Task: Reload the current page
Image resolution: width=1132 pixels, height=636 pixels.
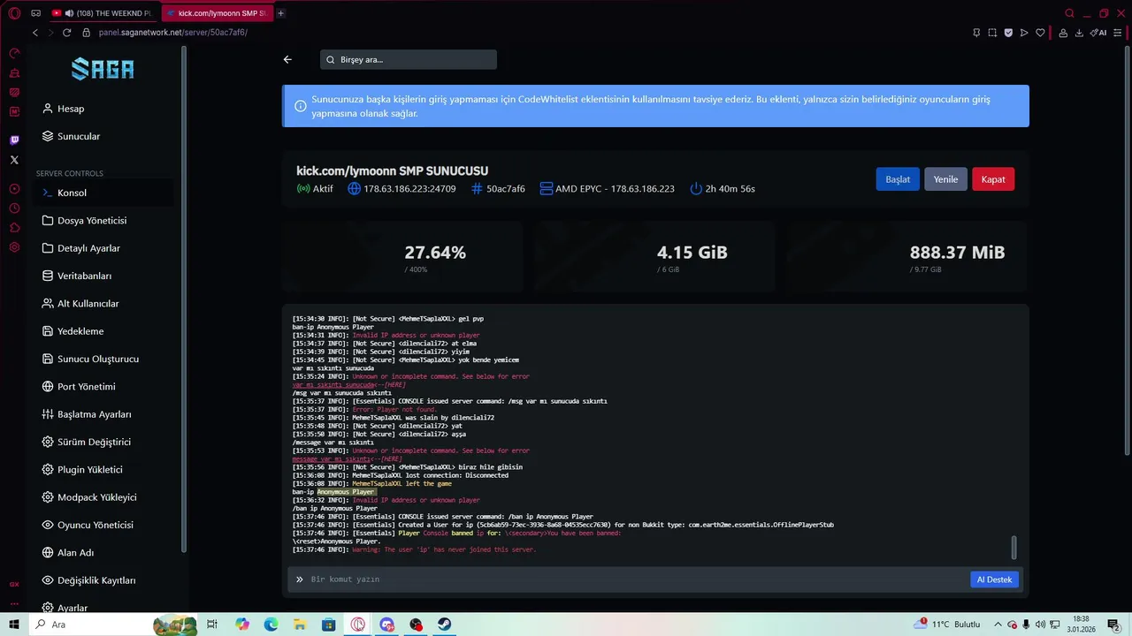Action: pos(66,33)
